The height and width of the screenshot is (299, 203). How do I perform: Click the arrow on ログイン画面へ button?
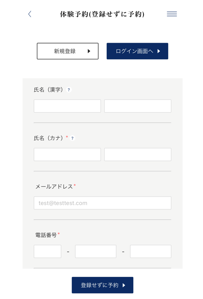(x=159, y=51)
